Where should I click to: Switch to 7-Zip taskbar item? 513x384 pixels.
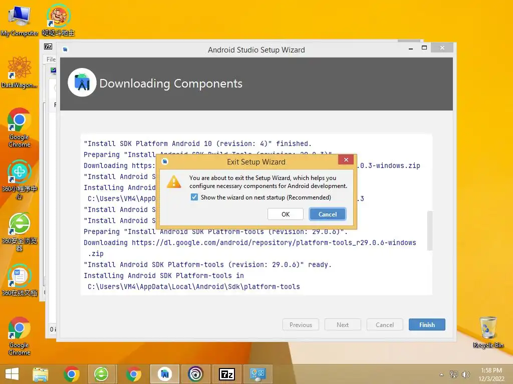pyautogui.click(x=227, y=374)
